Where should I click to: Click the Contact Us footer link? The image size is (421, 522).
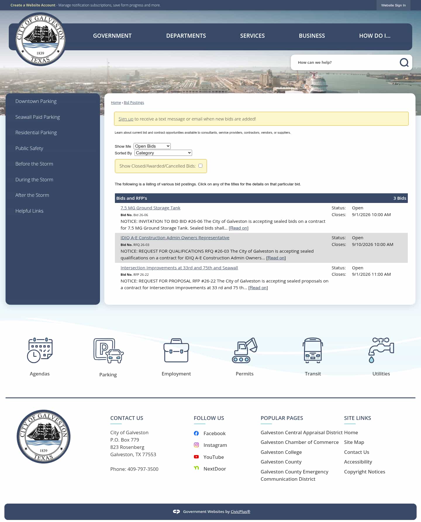357,452
